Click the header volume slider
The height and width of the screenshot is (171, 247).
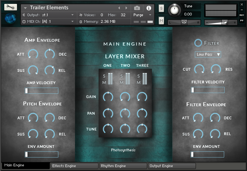pyautogui.click(x=221, y=22)
